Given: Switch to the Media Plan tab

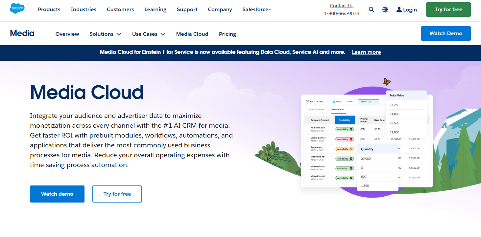Looking at the screenshot, I should (x=338, y=109).
